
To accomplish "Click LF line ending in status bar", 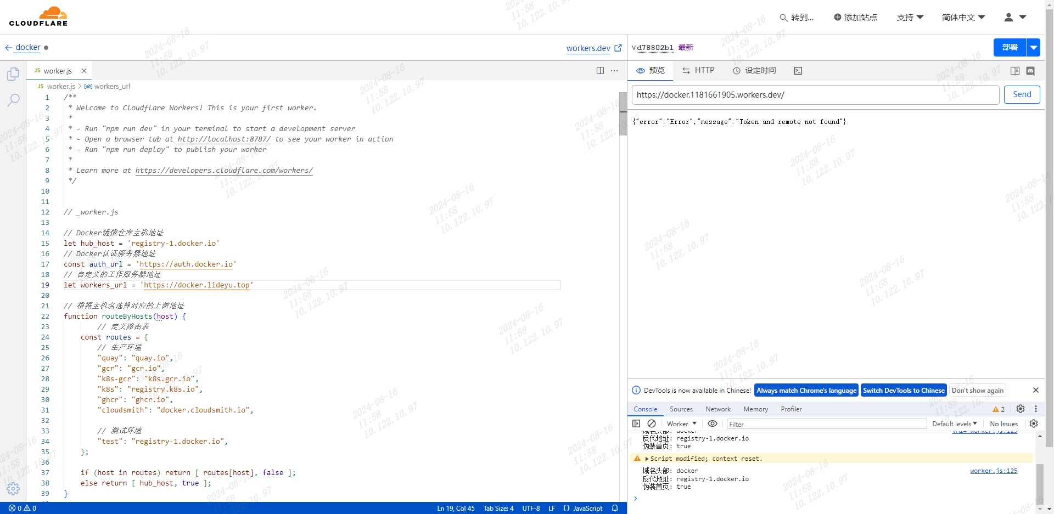I will [x=552, y=508].
